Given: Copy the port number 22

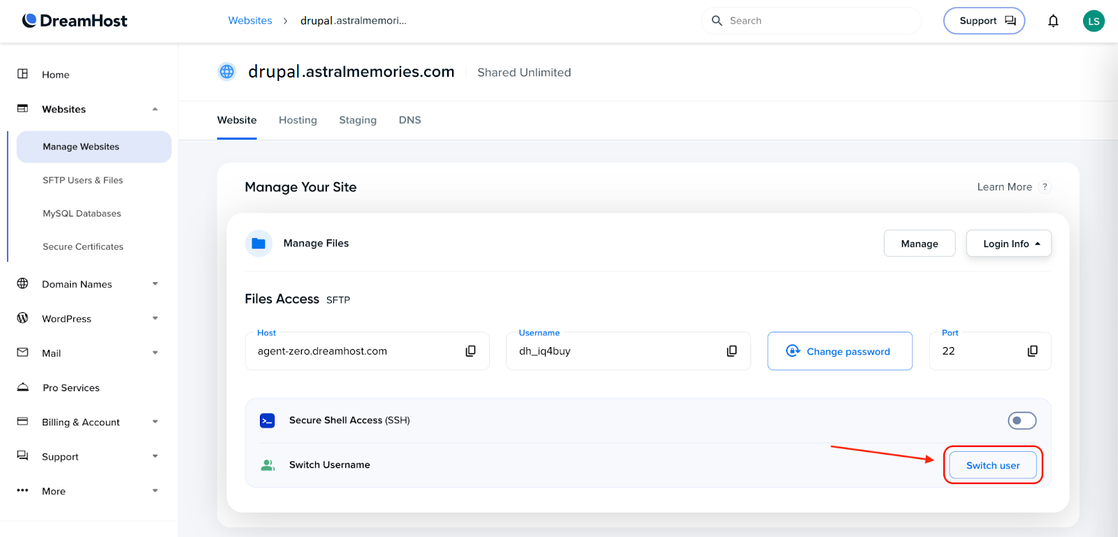Looking at the screenshot, I should pyautogui.click(x=1032, y=351).
